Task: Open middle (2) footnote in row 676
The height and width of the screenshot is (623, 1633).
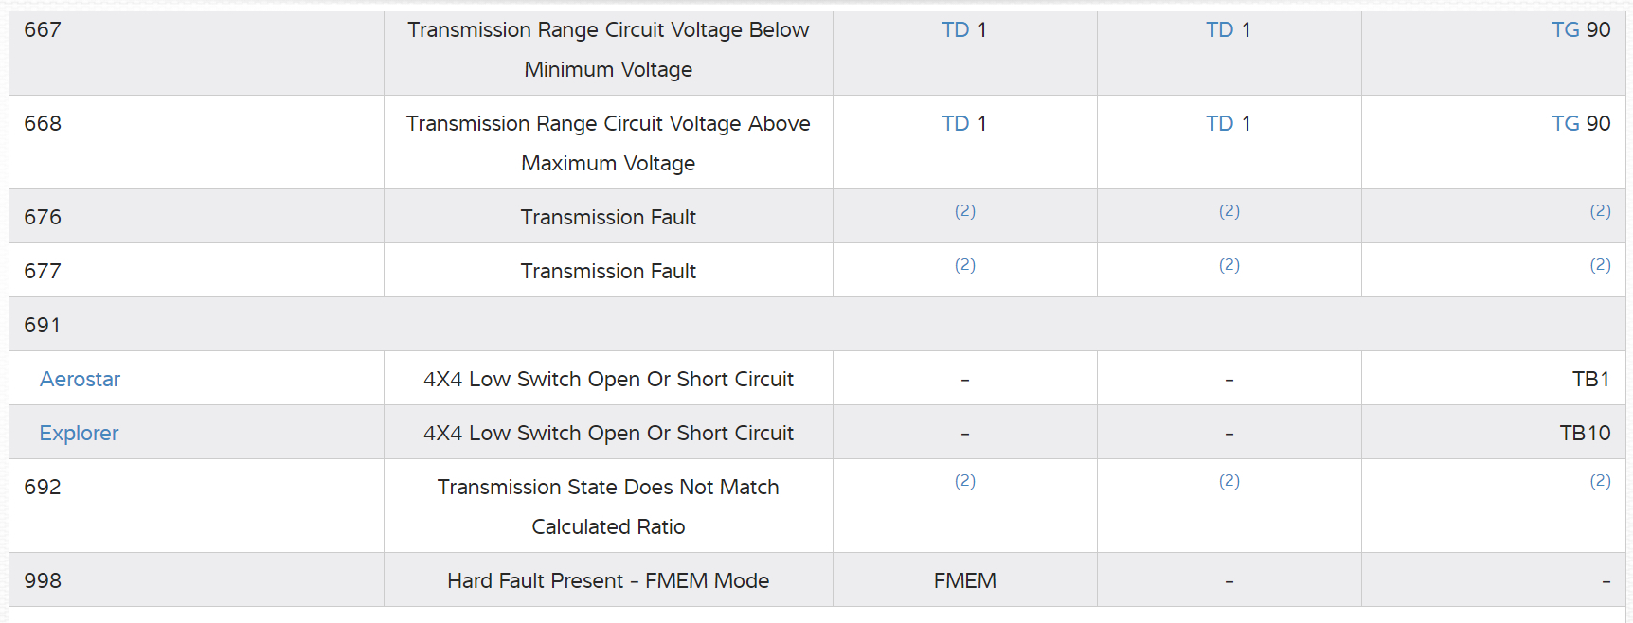Action: [x=1229, y=211]
